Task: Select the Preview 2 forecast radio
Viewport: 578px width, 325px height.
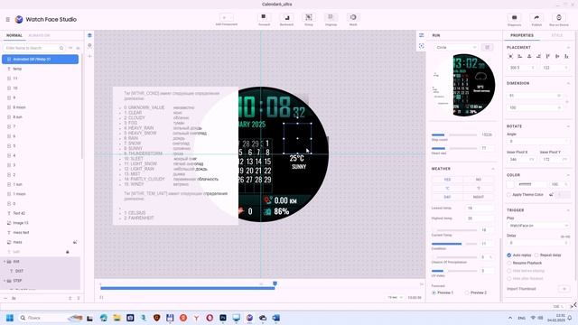Action: pyautogui.click(x=467, y=292)
